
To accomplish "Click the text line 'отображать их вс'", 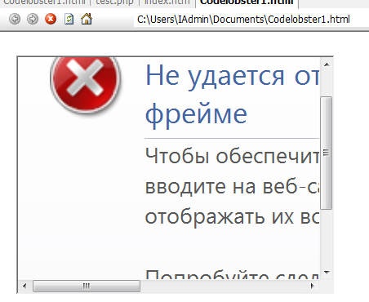I will point(232,217).
